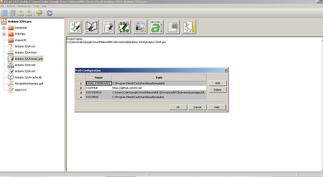Expand the Datasheet folder node
This screenshot has height=177, width=323.
point(4,28)
